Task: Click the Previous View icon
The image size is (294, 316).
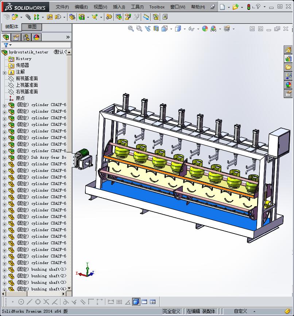Action: point(148,29)
